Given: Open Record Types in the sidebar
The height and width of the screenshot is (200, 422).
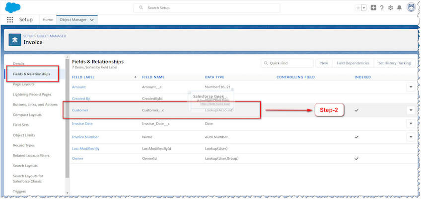Looking at the screenshot, I should click(24, 145).
